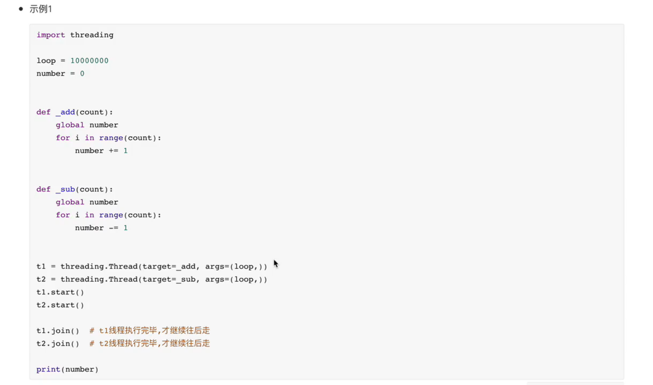The image size is (653, 385).
Task: Click the _add function name in its def line
Action: coord(65,112)
